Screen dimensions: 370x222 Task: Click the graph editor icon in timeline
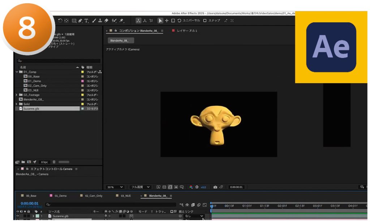205,205
